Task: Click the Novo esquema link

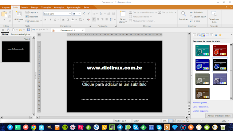Action: click(201, 103)
